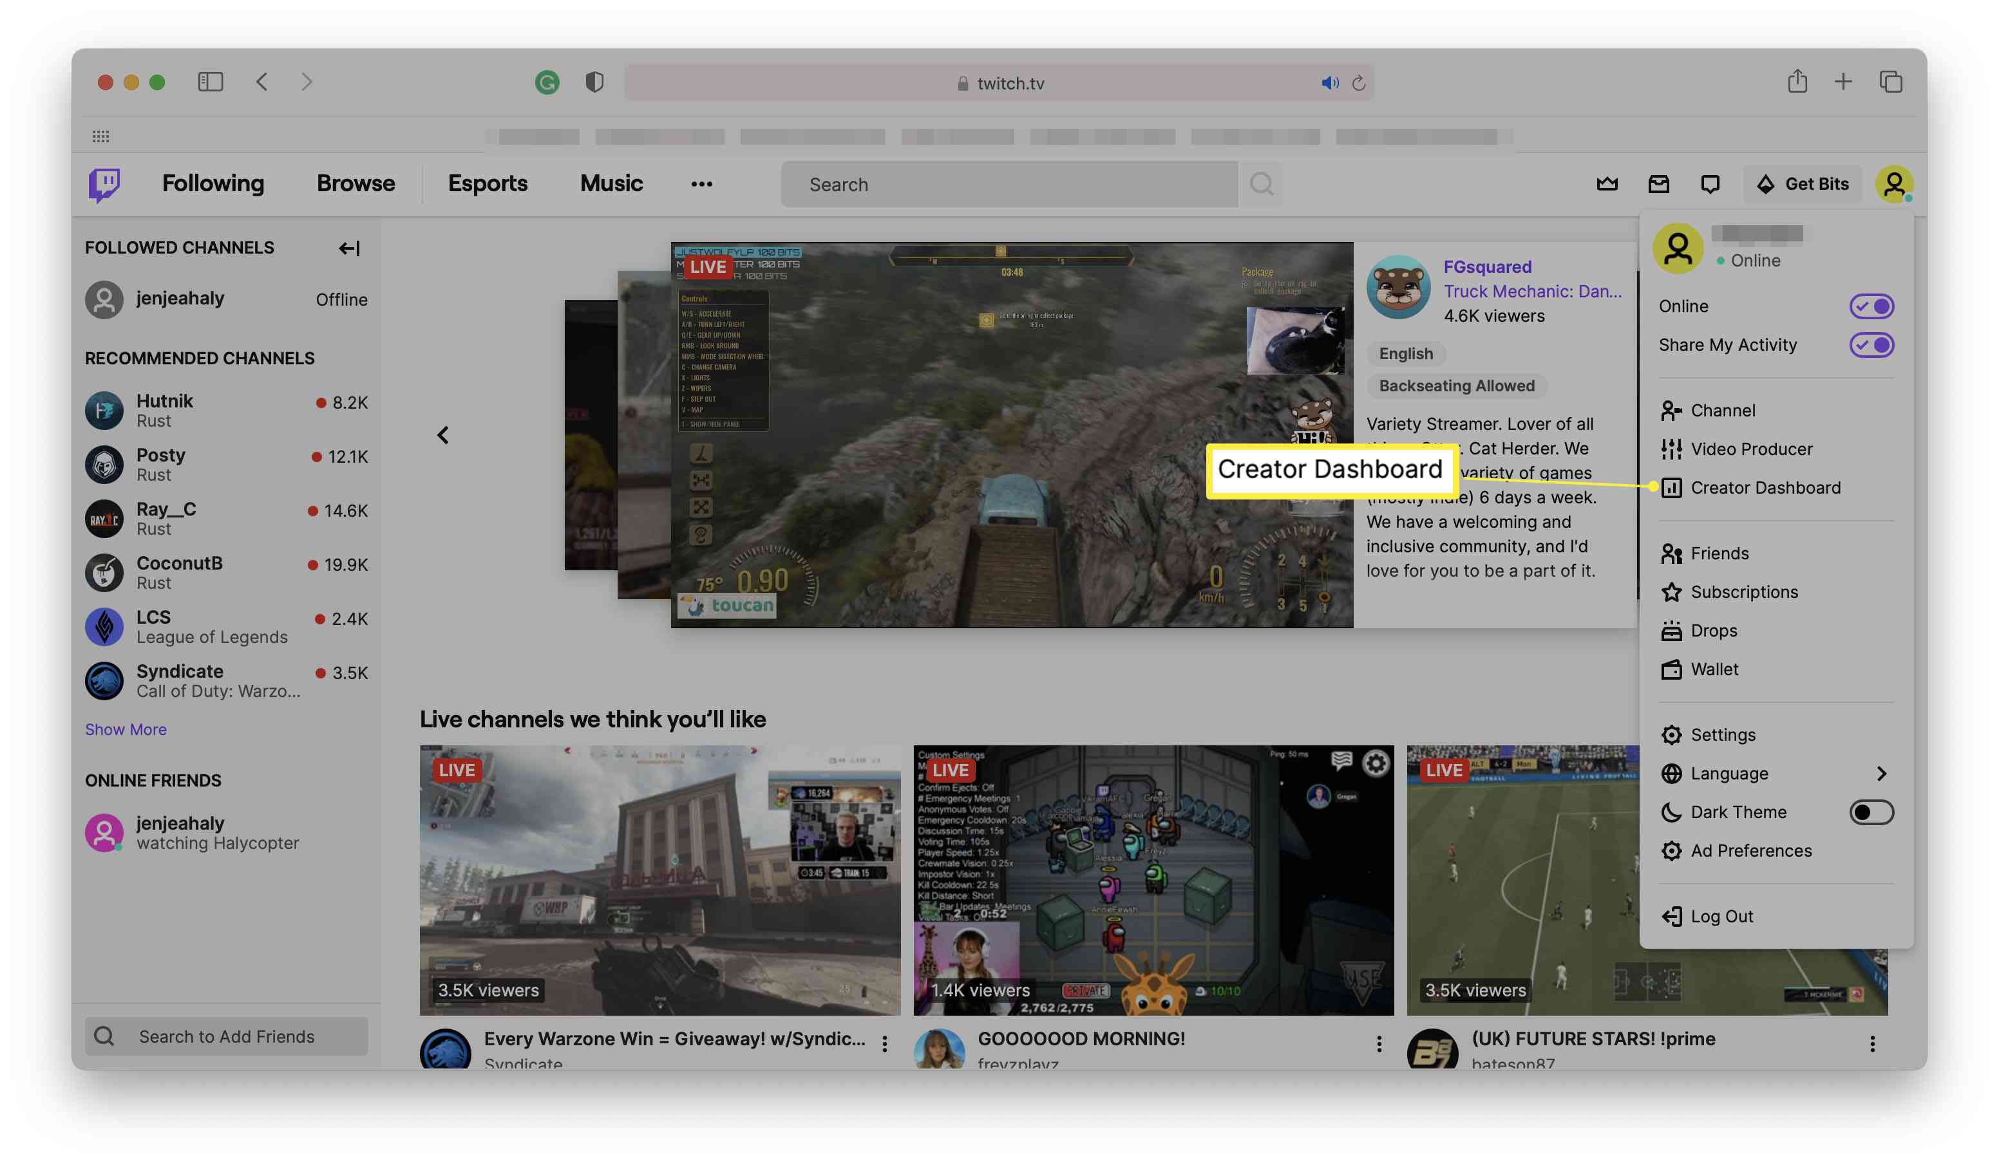Screen dimensions: 1999x1165
Task: Open Syndicate recommended channel
Action: [226, 680]
